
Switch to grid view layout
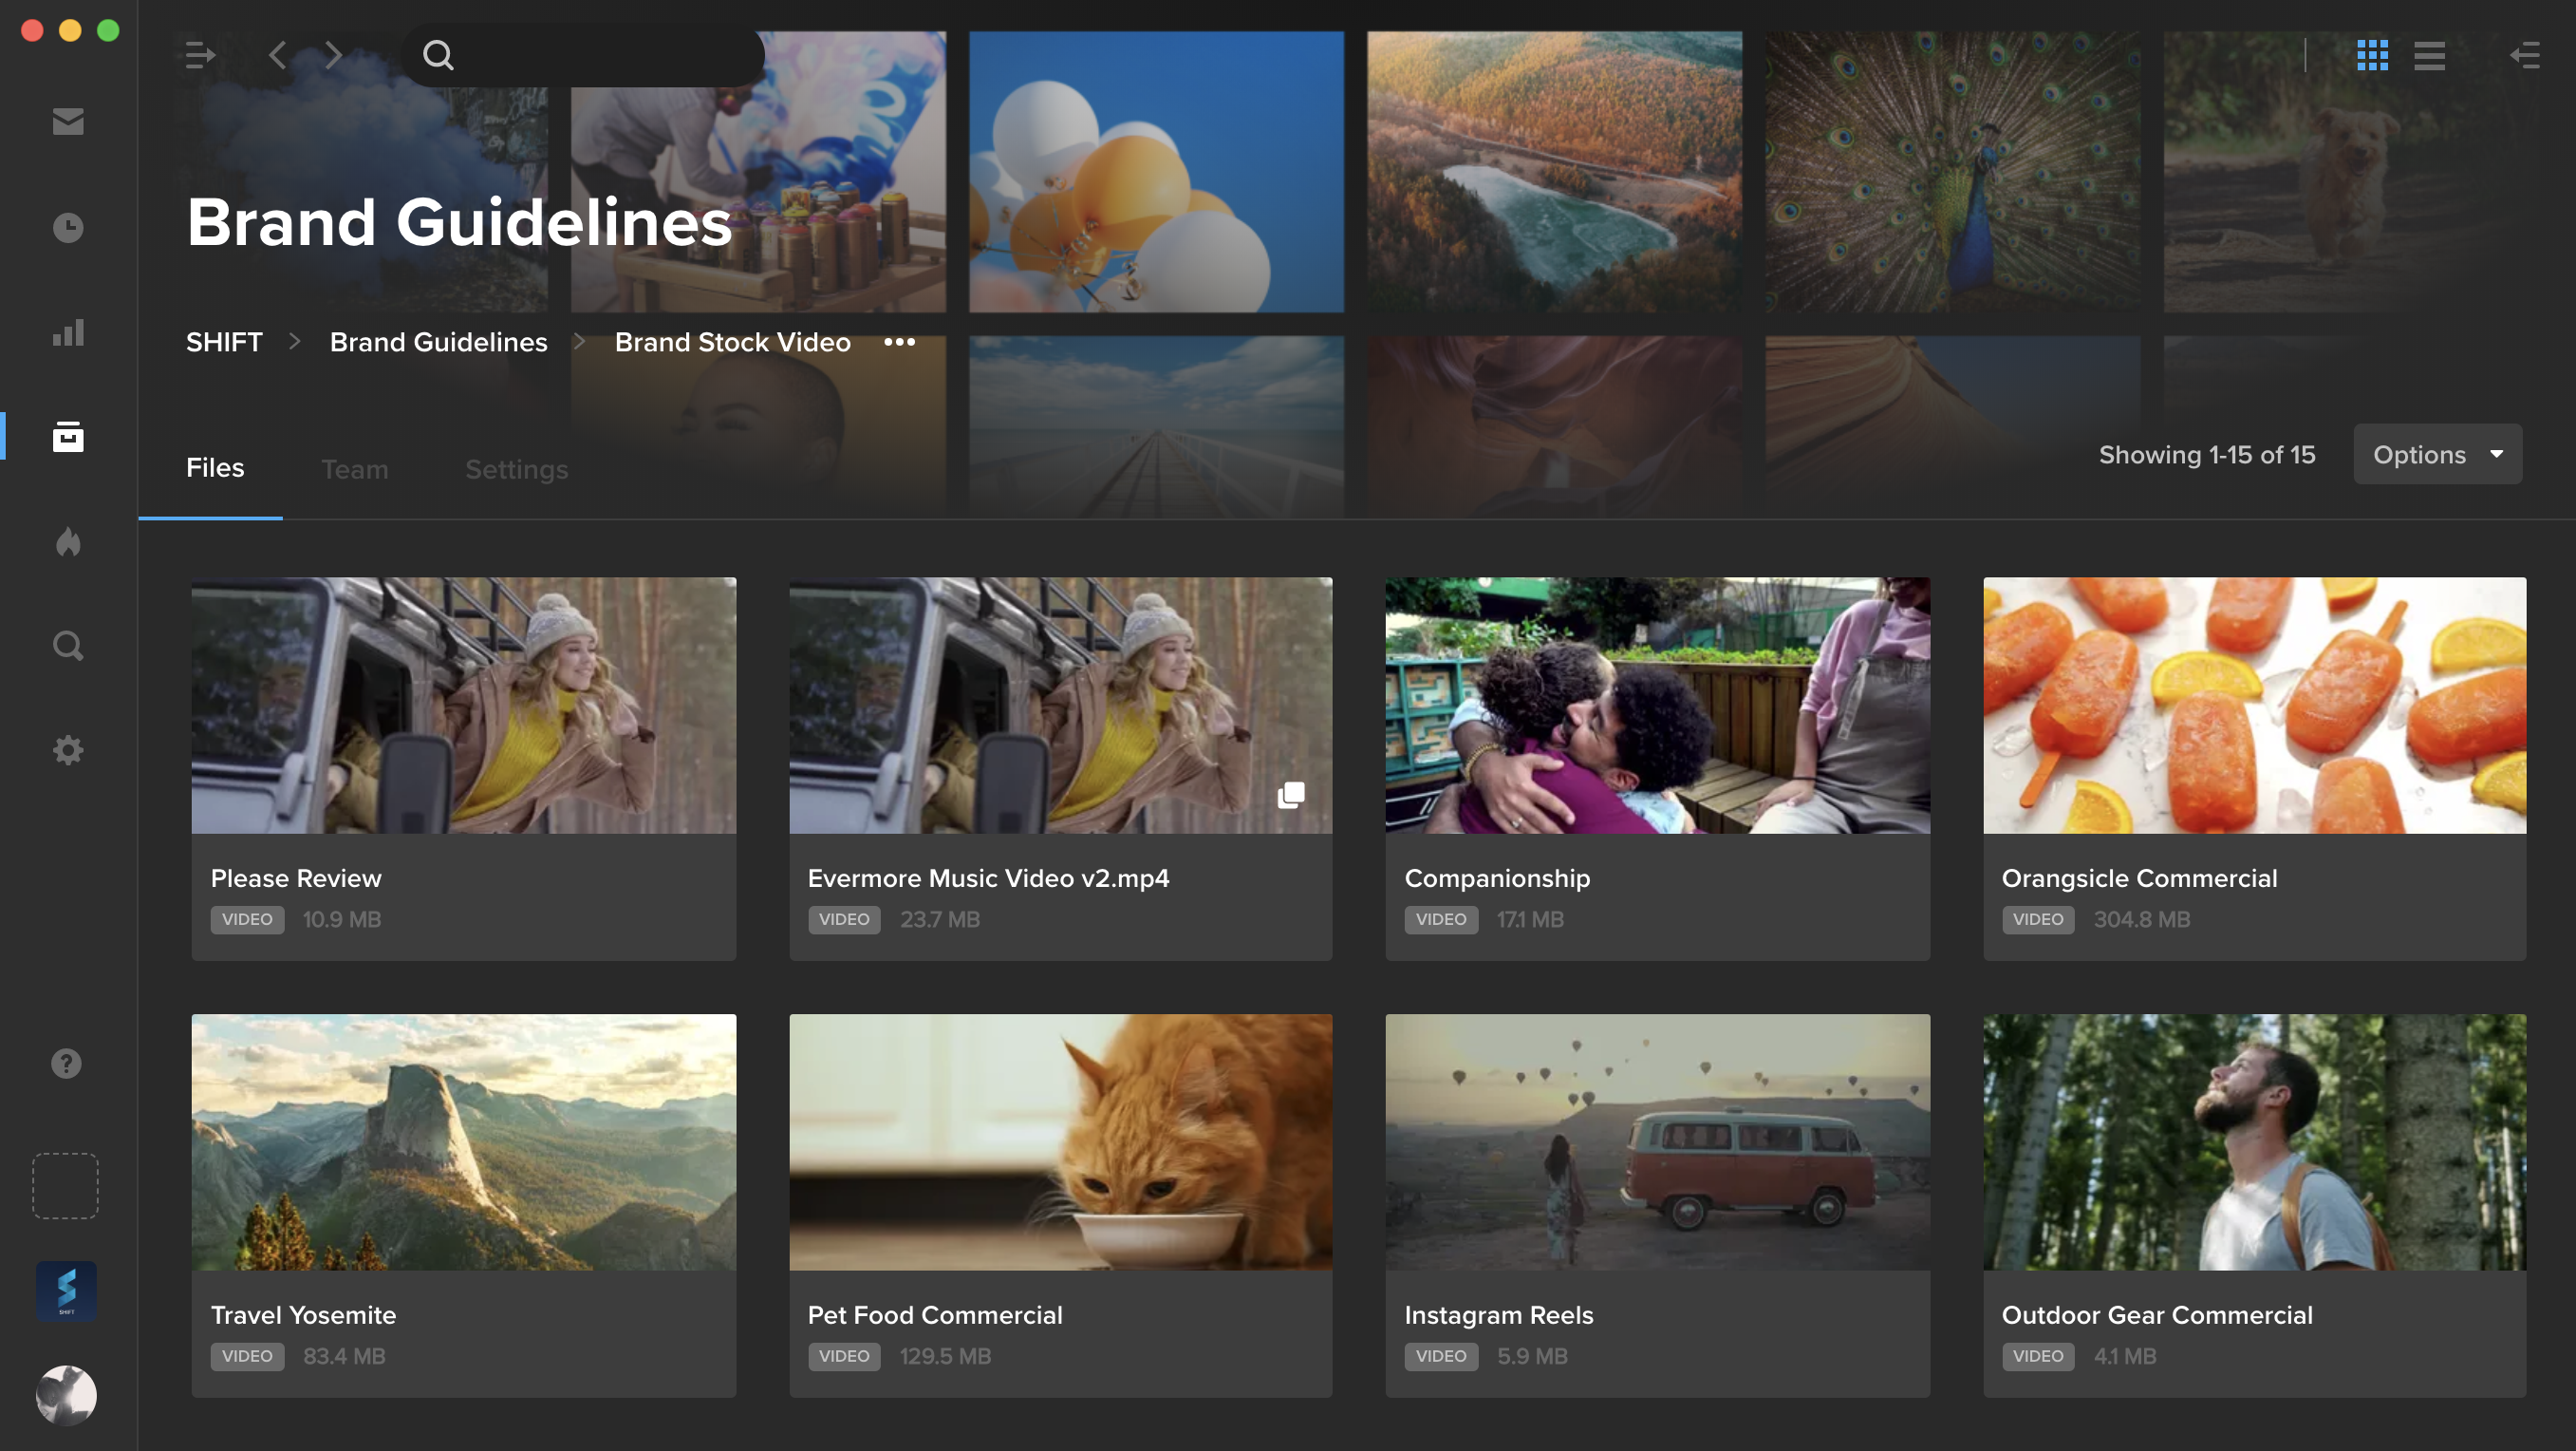(x=2372, y=55)
